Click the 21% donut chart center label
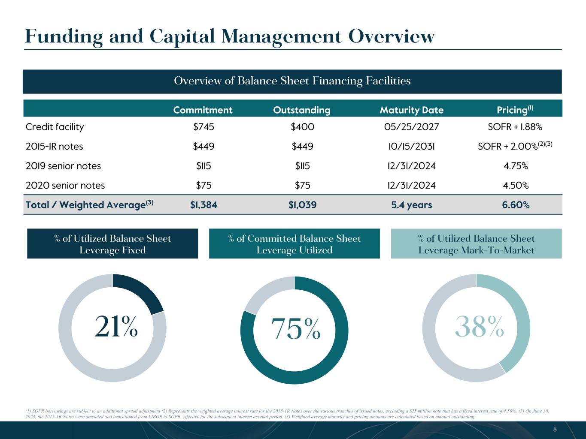Screen dimensions: 586x439 116,327
